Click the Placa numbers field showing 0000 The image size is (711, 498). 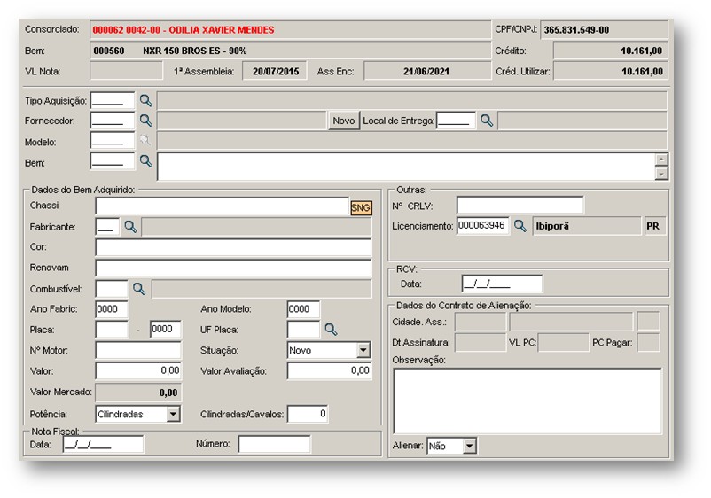coord(166,330)
